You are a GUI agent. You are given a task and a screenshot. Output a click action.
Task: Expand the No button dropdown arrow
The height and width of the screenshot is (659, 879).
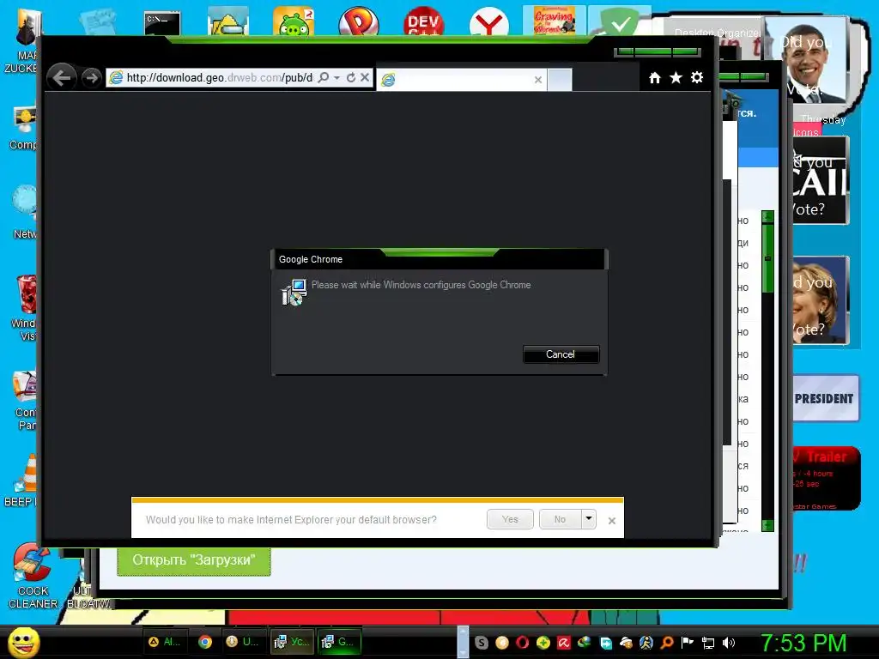(589, 519)
